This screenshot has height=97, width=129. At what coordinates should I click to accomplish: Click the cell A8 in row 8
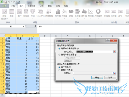coord(11,58)
